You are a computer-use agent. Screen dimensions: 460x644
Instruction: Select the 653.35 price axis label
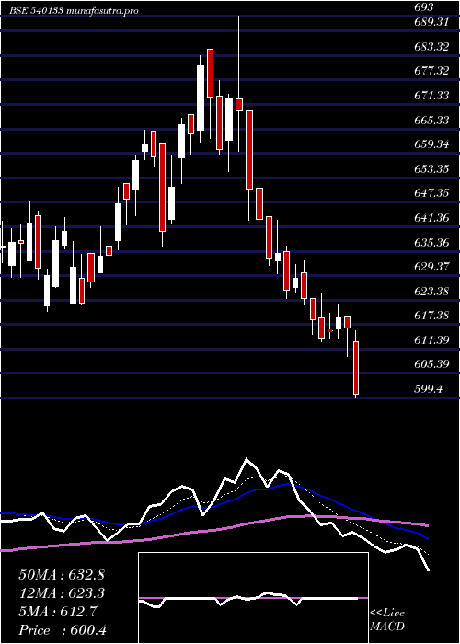tap(431, 169)
